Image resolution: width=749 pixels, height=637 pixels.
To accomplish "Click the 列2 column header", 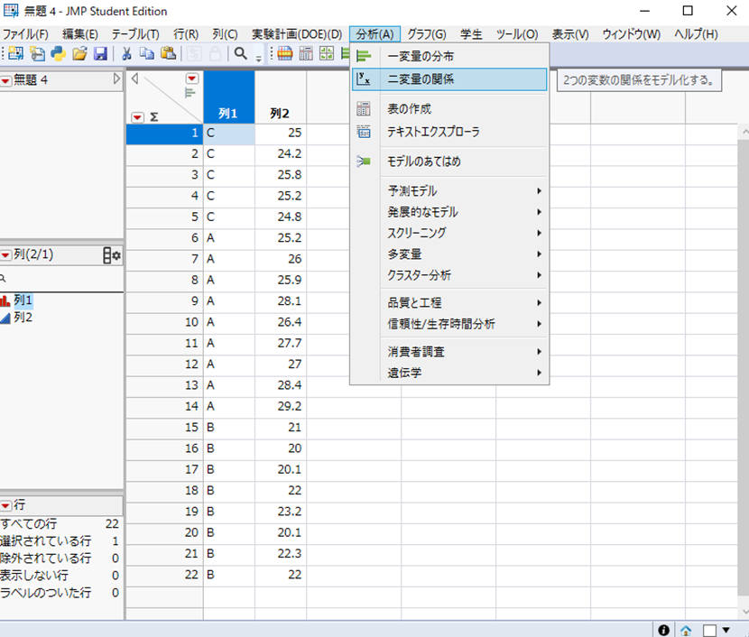I will (280, 114).
